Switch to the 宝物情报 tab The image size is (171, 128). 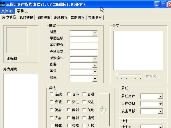pyautogui.click(x=95, y=17)
